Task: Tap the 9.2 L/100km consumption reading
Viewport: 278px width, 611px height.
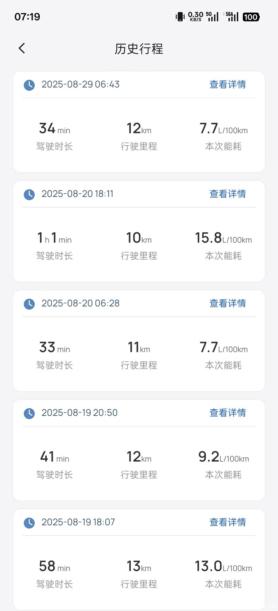Action: pos(223,457)
